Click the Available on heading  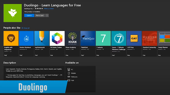point(72,63)
